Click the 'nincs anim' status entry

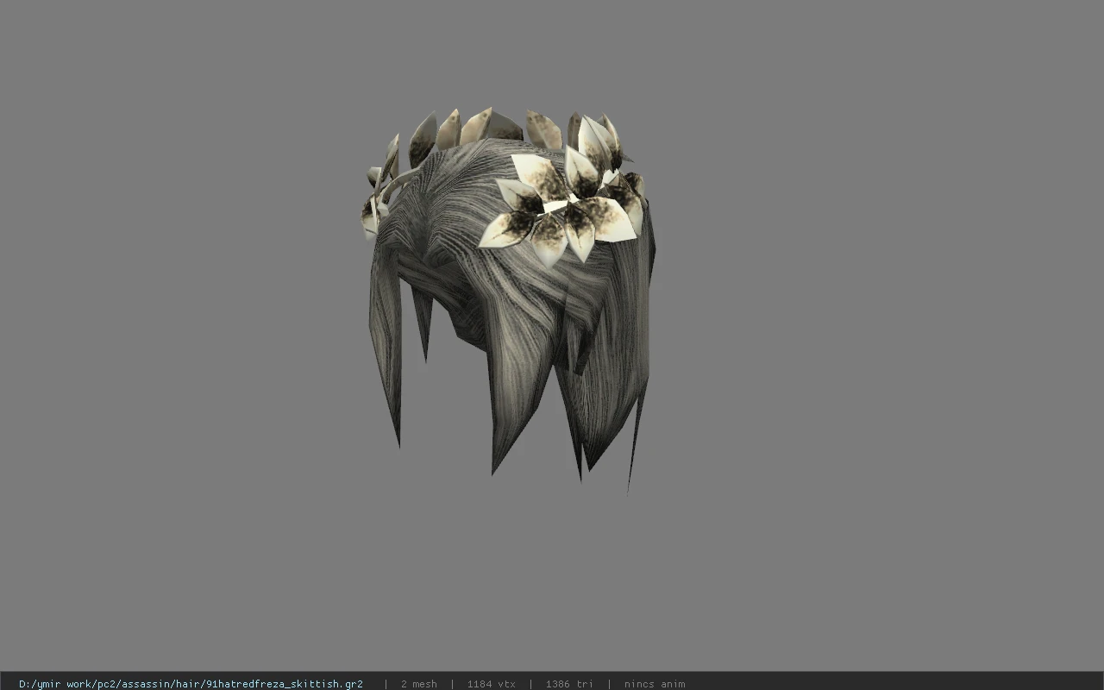coord(655,684)
